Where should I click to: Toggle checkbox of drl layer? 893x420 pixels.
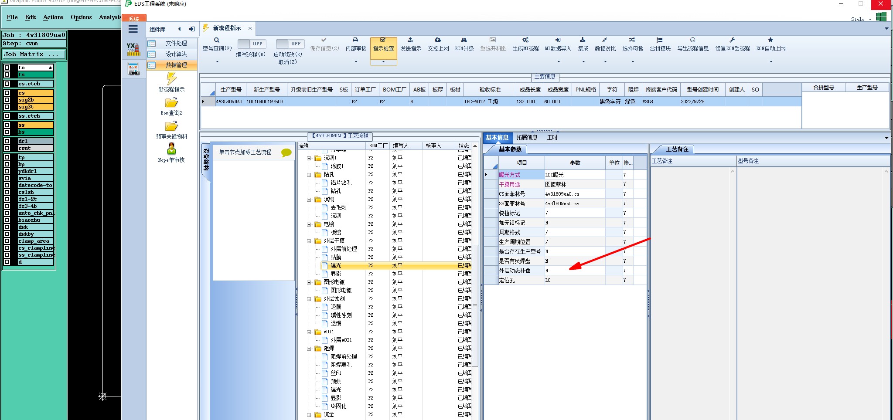coord(7,141)
